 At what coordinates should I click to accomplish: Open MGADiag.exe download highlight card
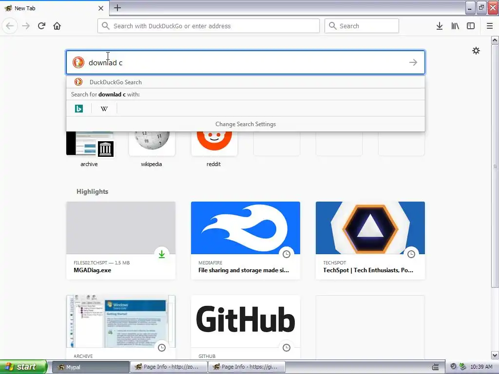coord(121,241)
